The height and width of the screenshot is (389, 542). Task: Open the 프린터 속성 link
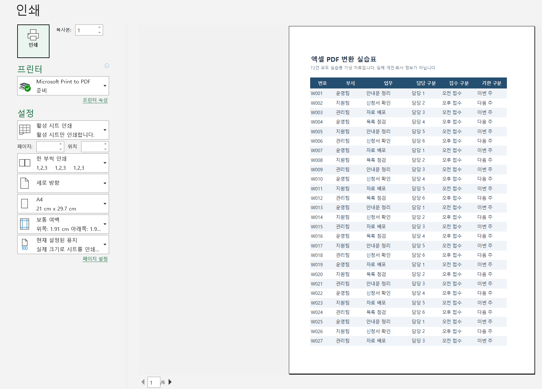pos(95,100)
